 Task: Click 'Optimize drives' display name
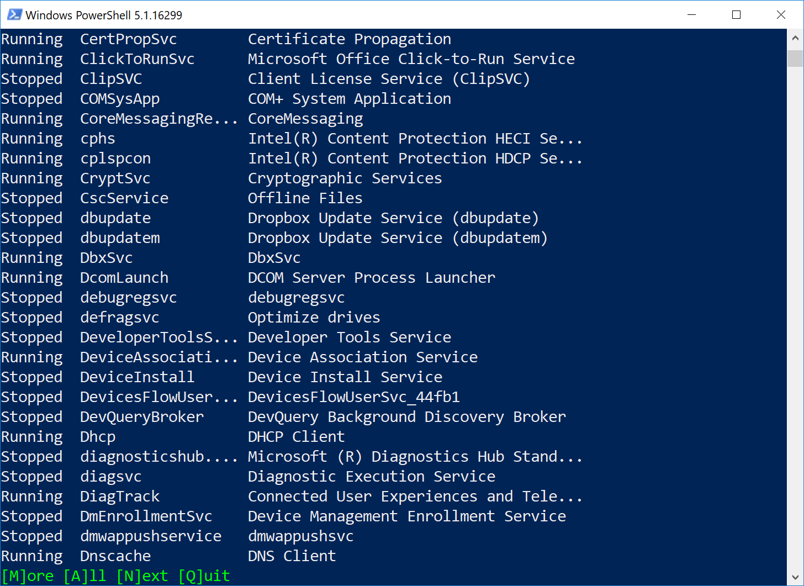(314, 318)
